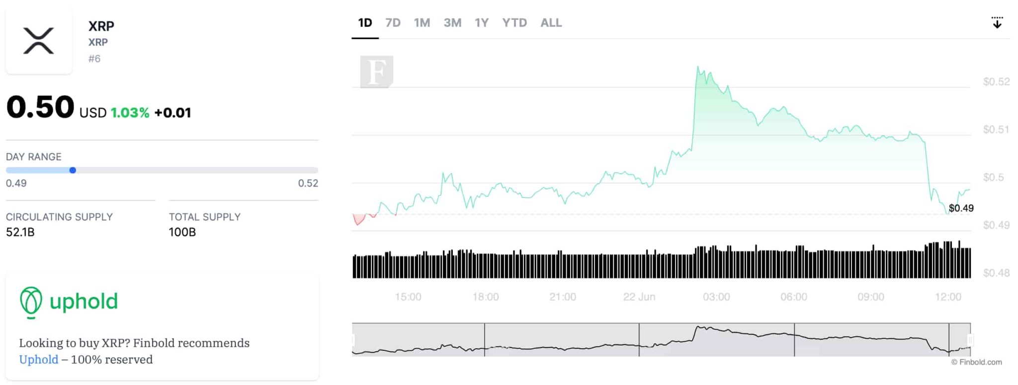Click the left handle of chart navigator
Screen dimensions: 1018x385
[x=353, y=340]
